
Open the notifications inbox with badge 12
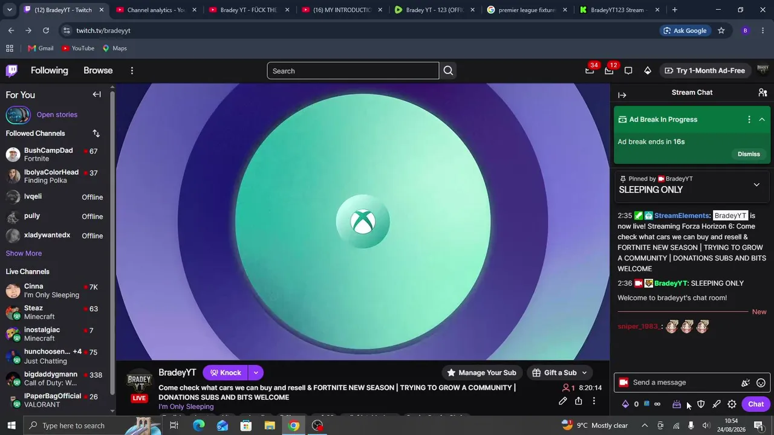(609, 71)
